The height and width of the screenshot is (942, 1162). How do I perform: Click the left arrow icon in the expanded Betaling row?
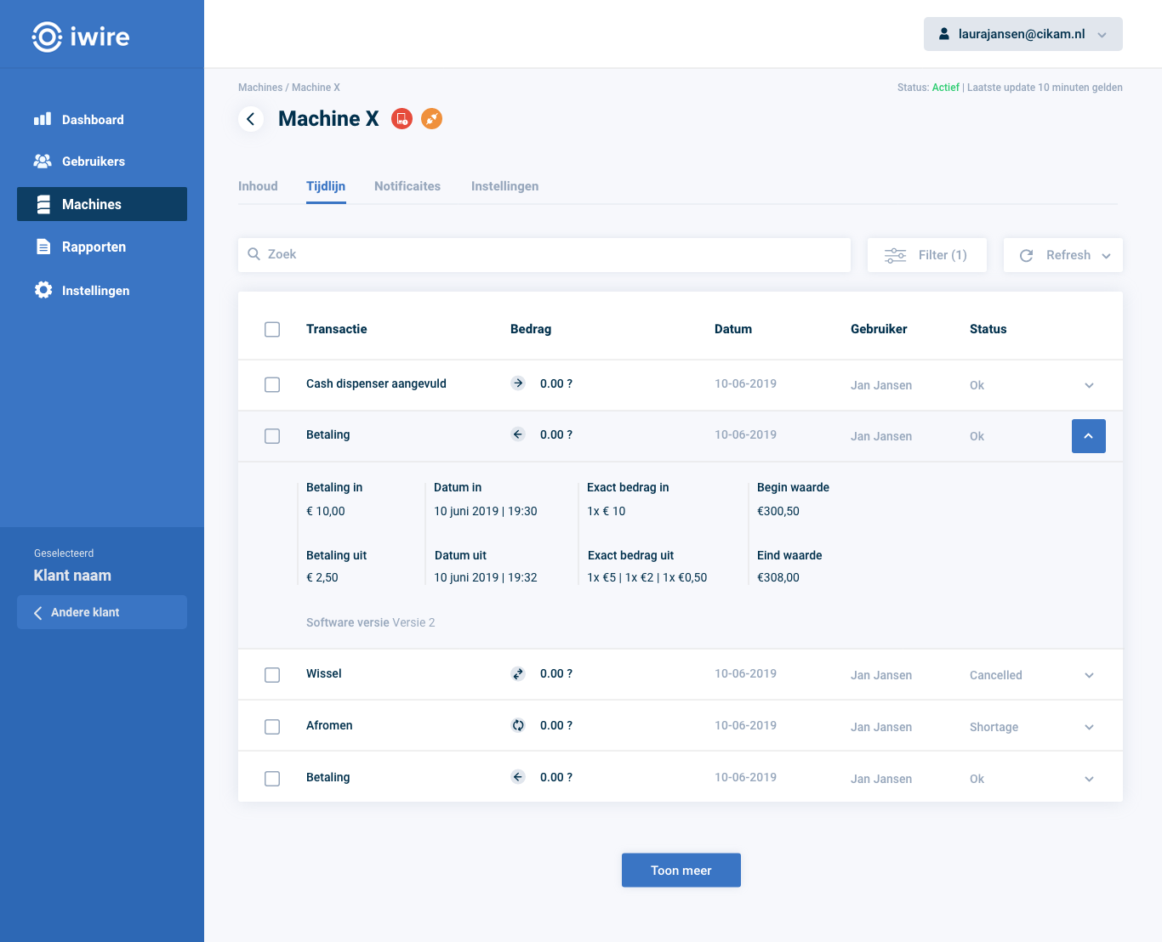point(518,434)
